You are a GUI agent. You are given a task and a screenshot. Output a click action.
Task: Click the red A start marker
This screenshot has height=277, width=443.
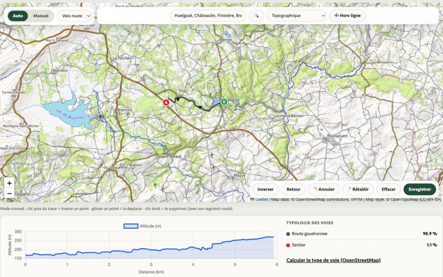point(166,102)
